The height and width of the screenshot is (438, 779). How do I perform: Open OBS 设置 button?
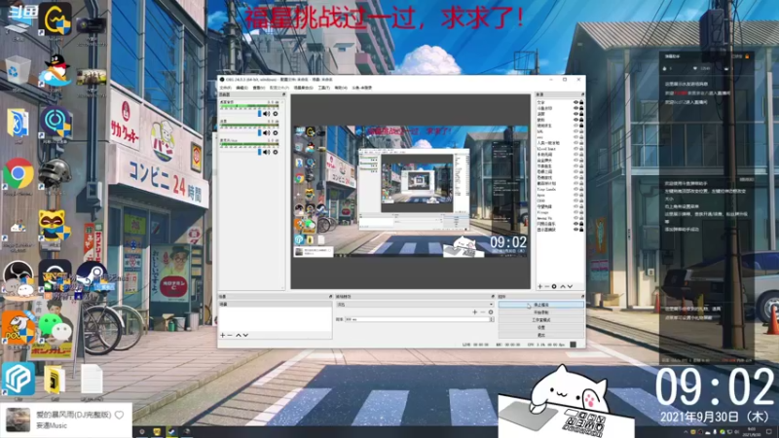pyautogui.click(x=541, y=328)
